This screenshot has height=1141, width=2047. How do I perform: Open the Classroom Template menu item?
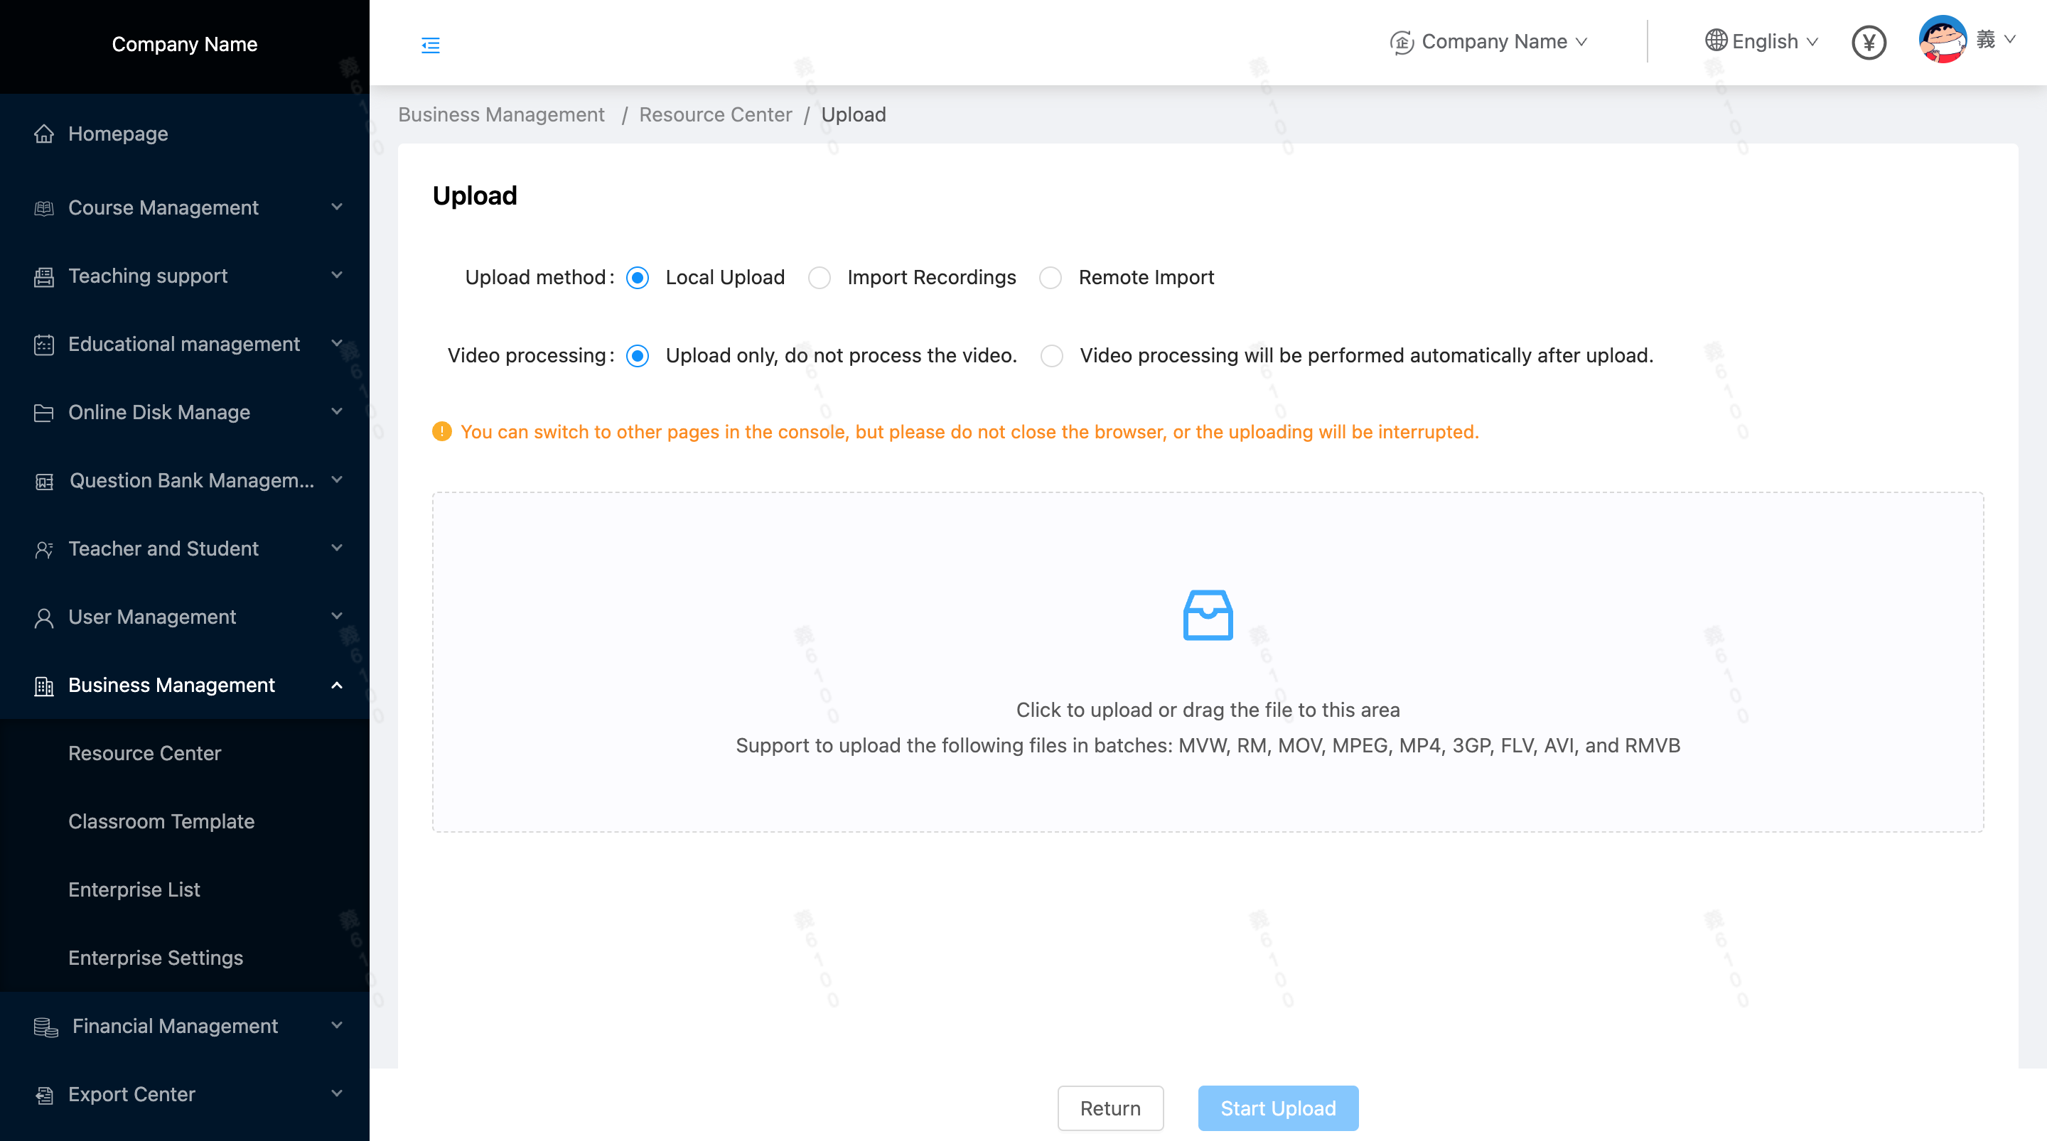161,821
